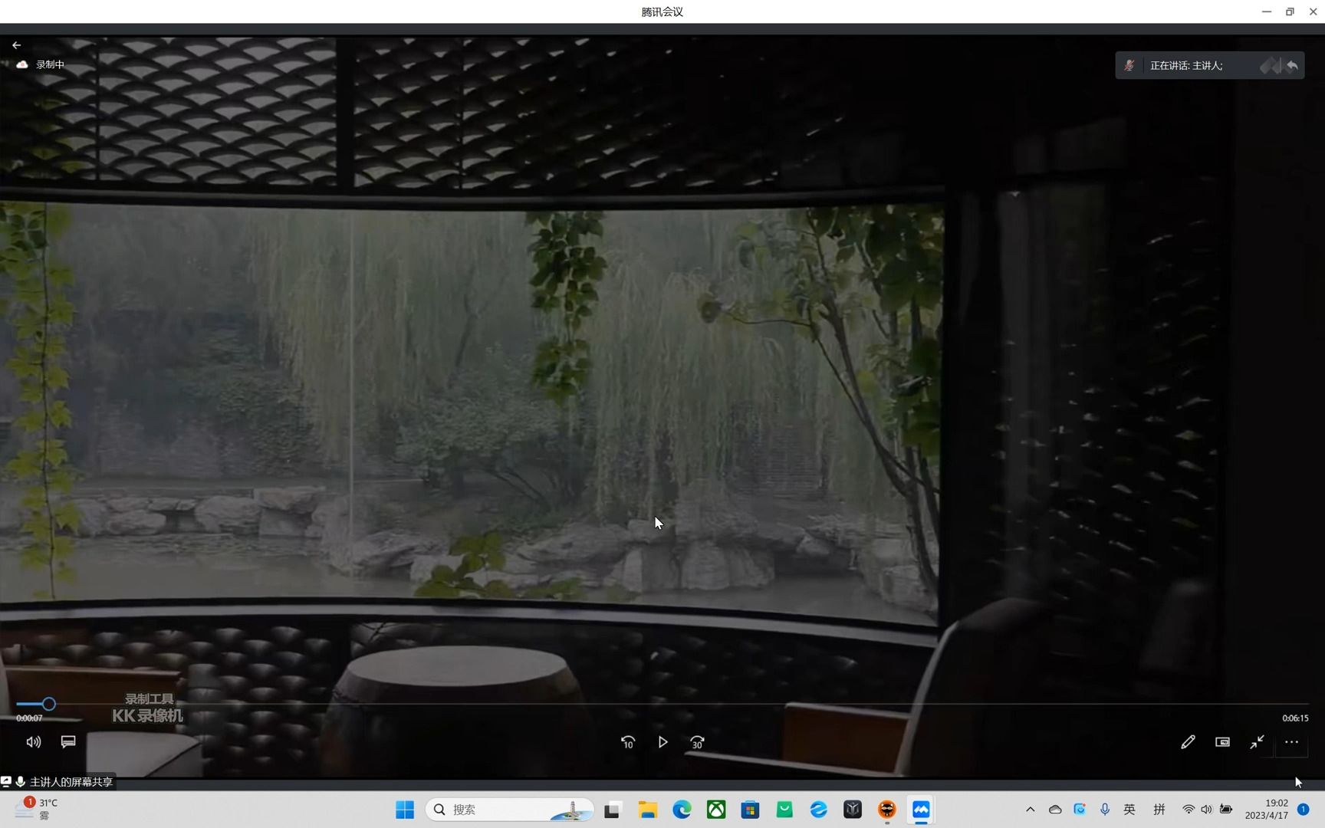1325x828 pixels.
Task: Click the taskbar search box
Action: (510, 810)
